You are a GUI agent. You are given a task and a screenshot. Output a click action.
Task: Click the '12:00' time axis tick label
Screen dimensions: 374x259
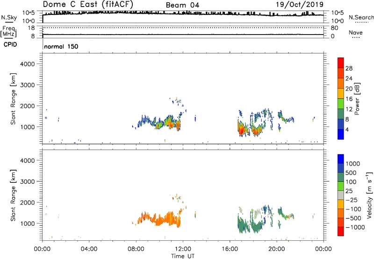[x=183, y=249]
